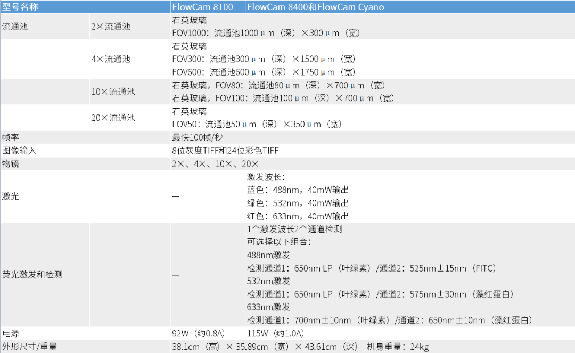This screenshot has height=353, width=575.
Task: Click the detection line containing '700nm±10nm'
Action: coord(390,321)
